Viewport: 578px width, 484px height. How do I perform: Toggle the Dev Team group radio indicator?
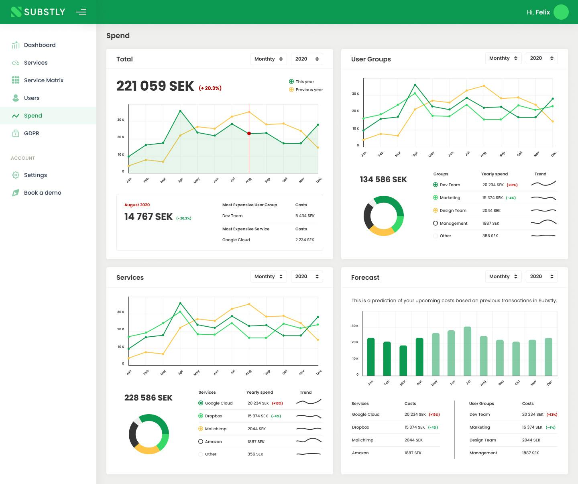pyautogui.click(x=436, y=185)
